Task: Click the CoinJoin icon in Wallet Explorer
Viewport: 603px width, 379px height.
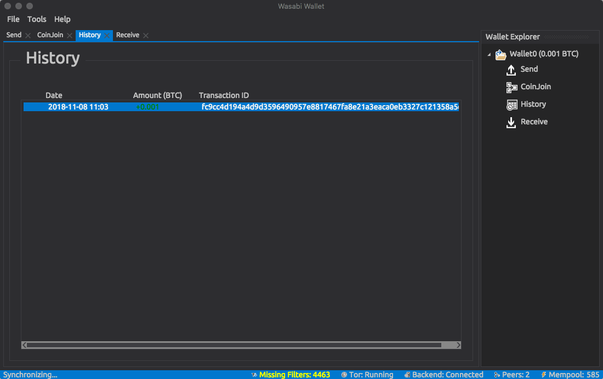Action: (511, 87)
